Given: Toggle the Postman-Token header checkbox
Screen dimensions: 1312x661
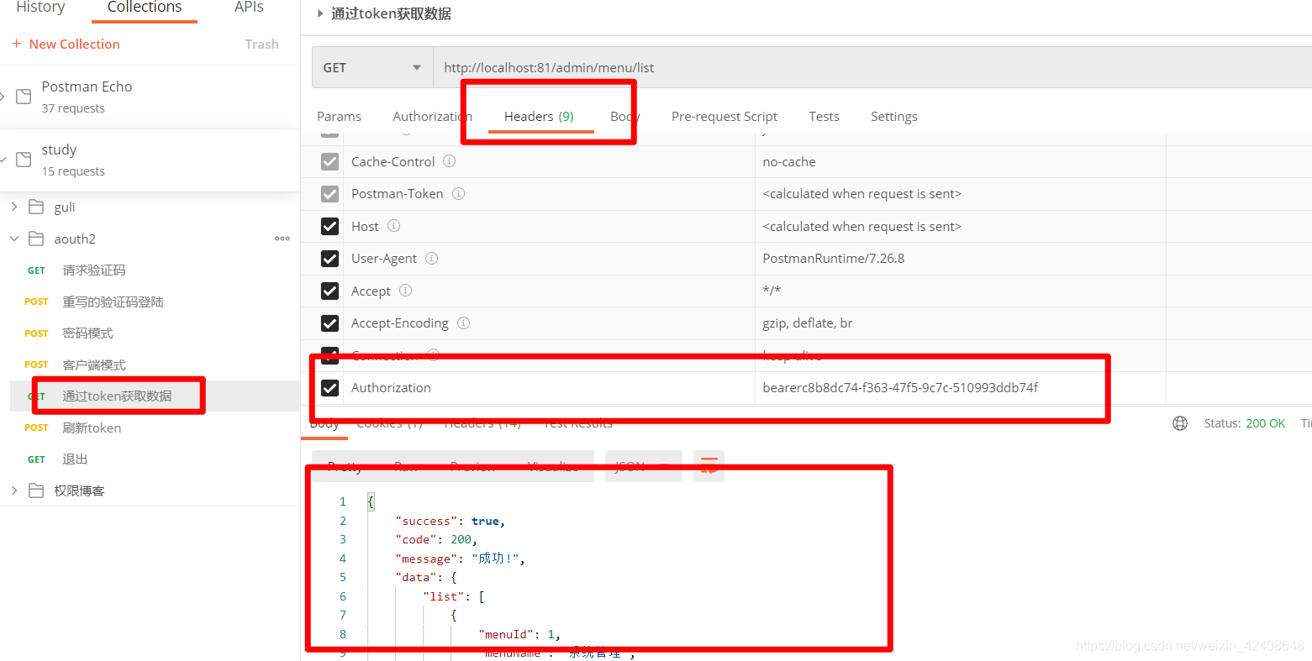Looking at the screenshot, I should point(330,194).
